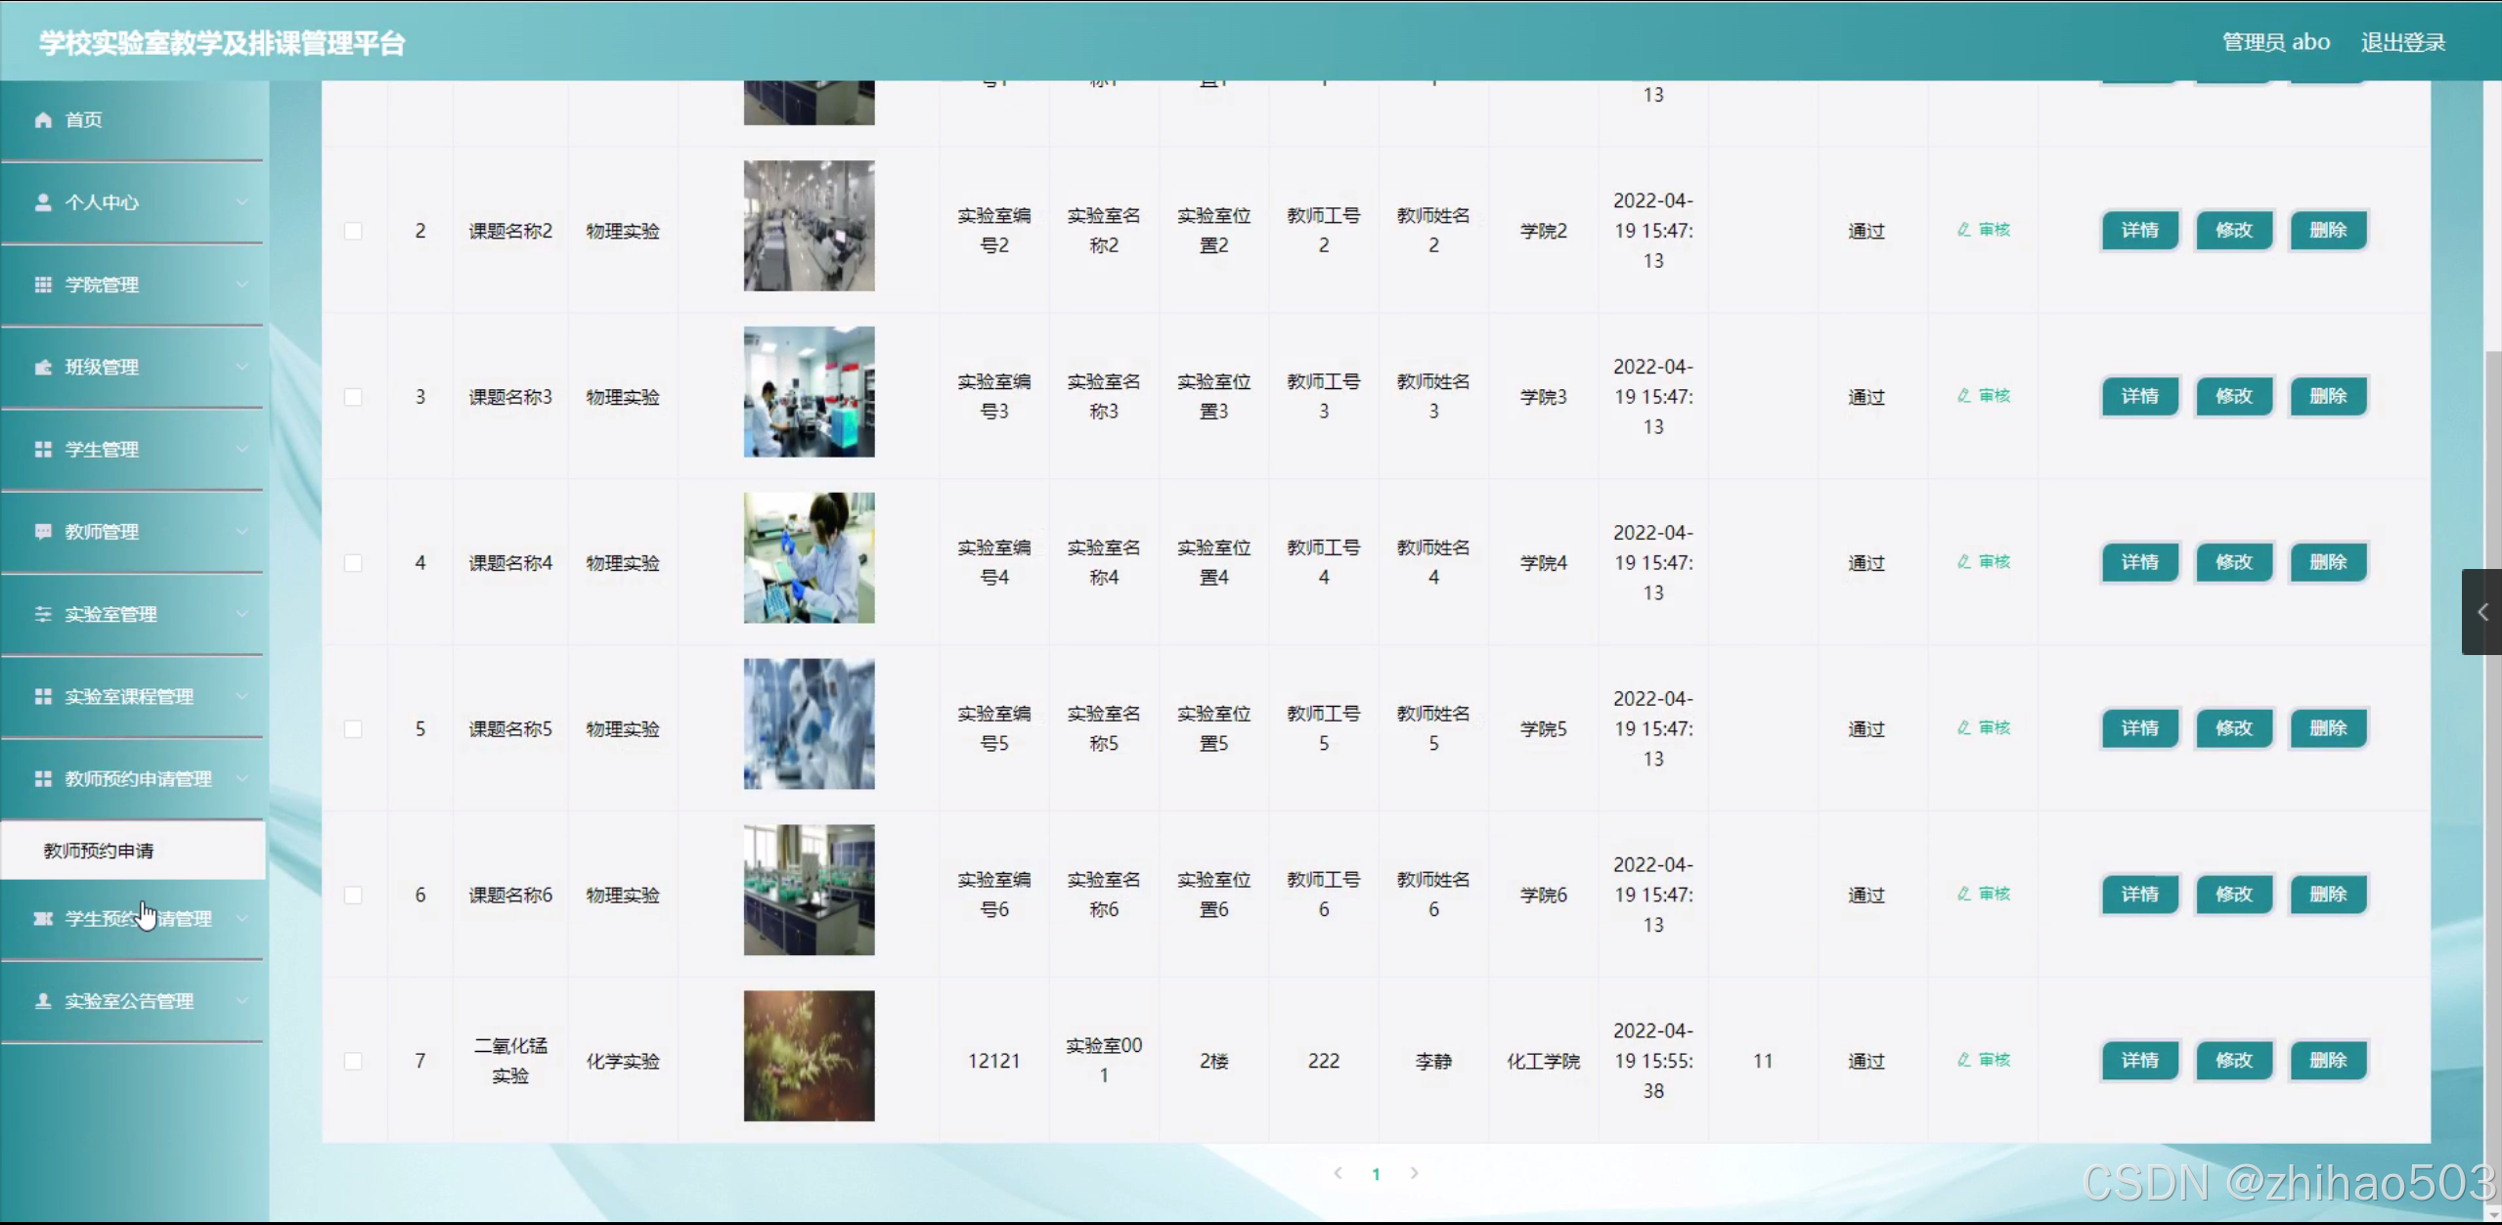Viewport: 2502px width, 1225px height.
Task: Expand the 学生管理 menu arrow
Action: tap(241, 450)
